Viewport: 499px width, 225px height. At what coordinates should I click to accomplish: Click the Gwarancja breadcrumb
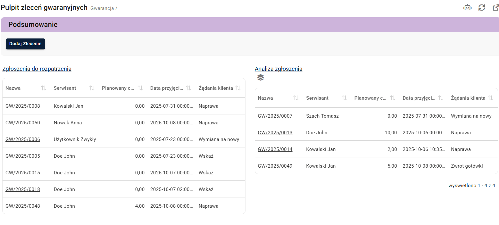coord(102,8)
